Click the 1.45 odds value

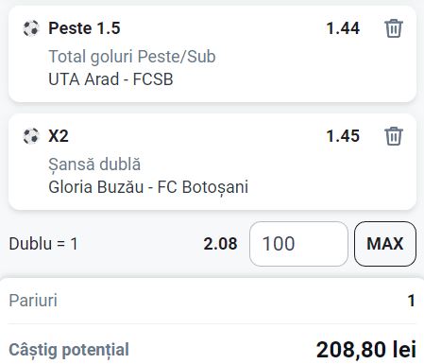(x=343, y=136)
